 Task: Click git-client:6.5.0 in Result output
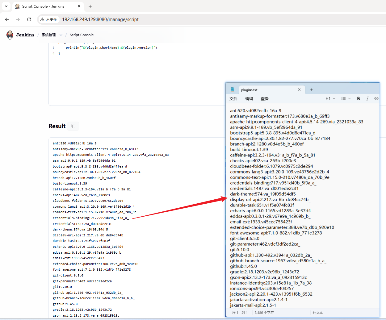click(68, 275)
